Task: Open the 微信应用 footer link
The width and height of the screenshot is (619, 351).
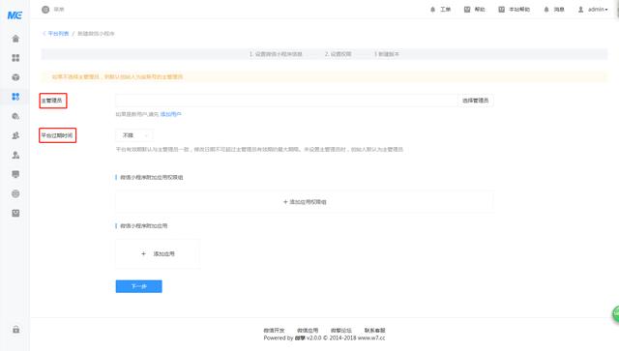Action: pyautogui.click(x=308, y=331)
